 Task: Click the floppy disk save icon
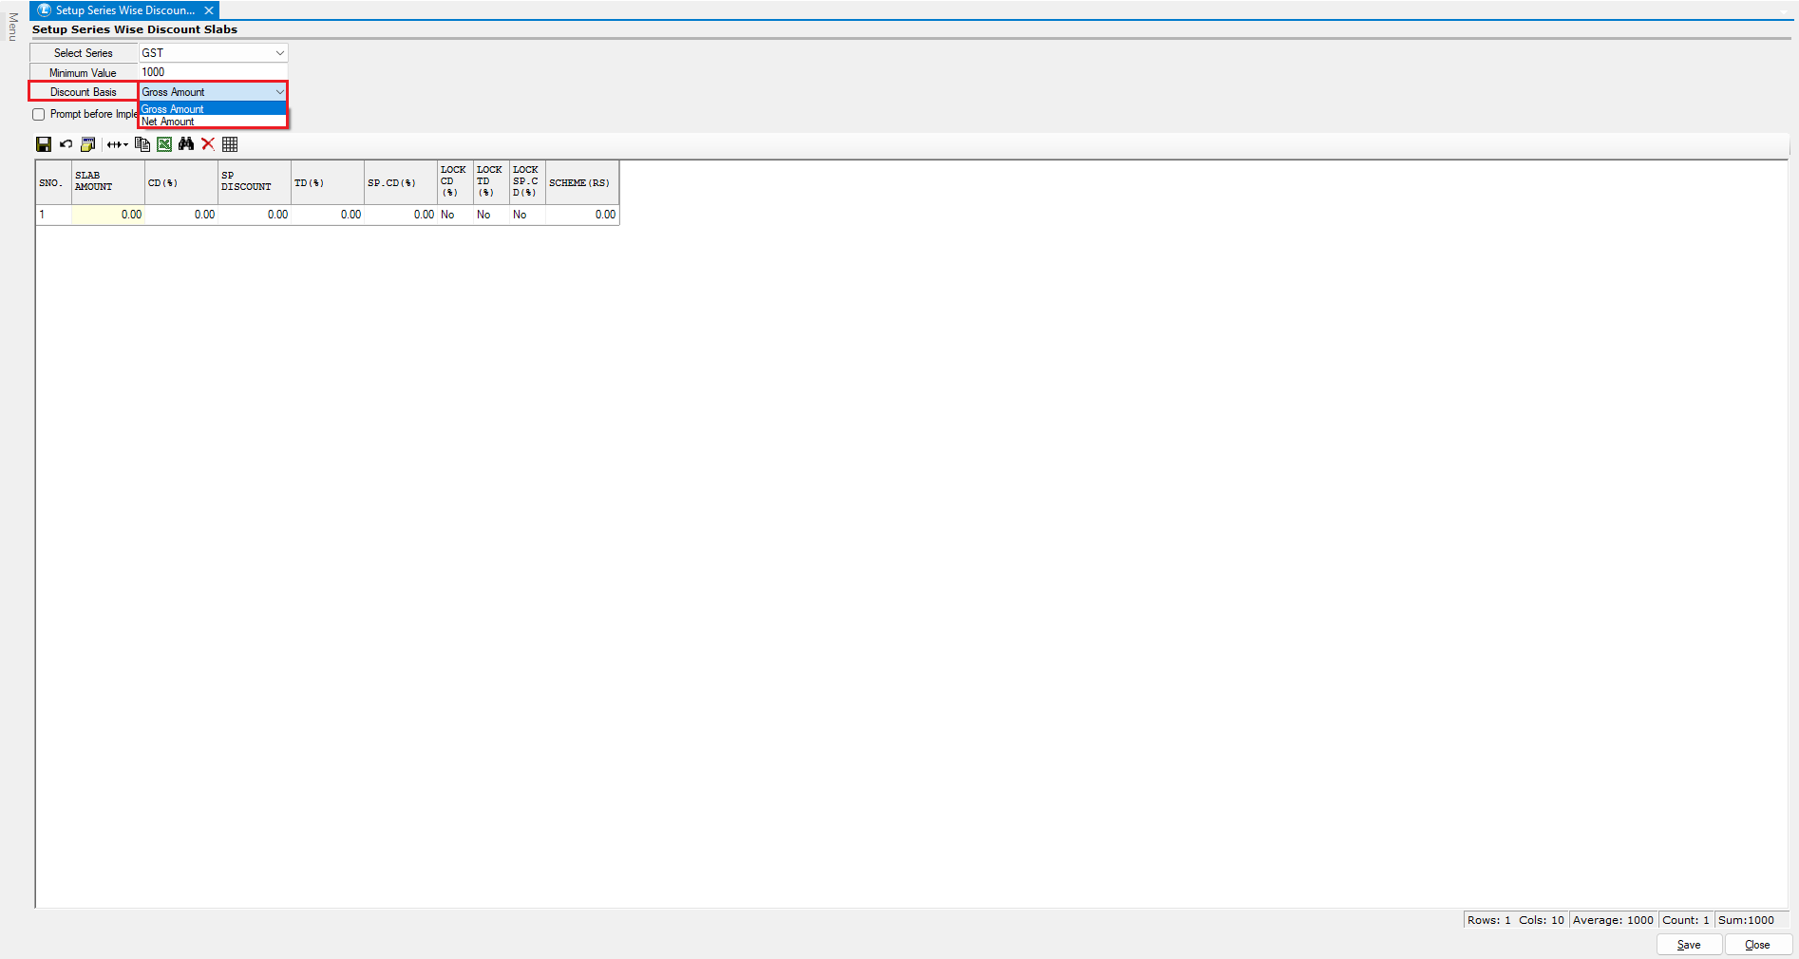pos(44,144)
